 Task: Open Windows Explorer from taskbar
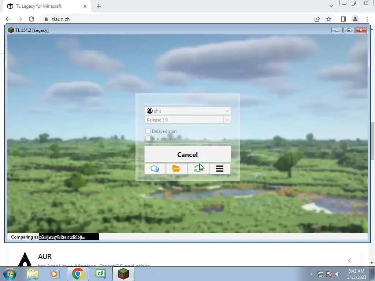pos(33,274)
